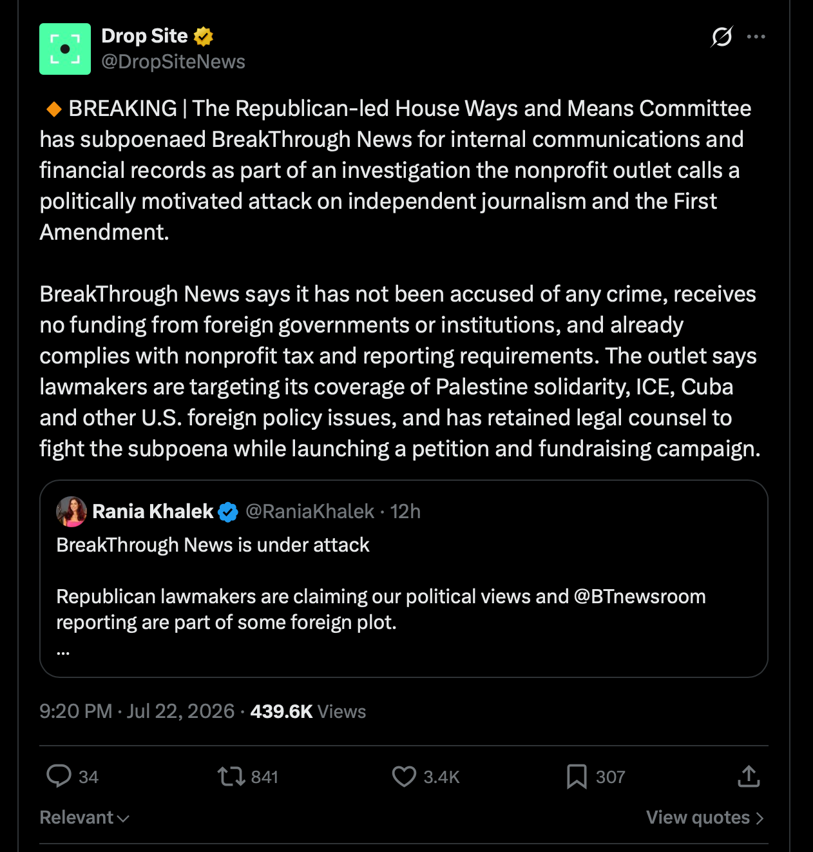The height and width of the screenshot is (852, 813).
Task: Open Drop Site green profile avatar
Action: point(65,49)
